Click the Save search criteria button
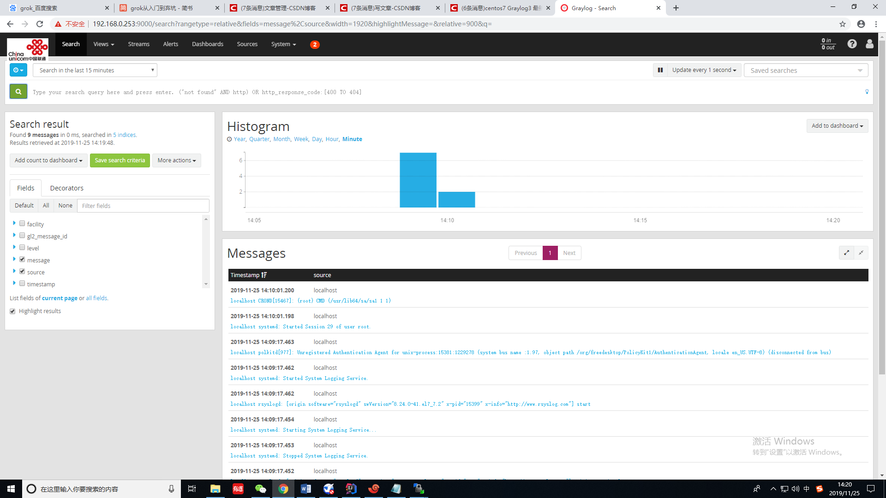 [x=120, y=160]
